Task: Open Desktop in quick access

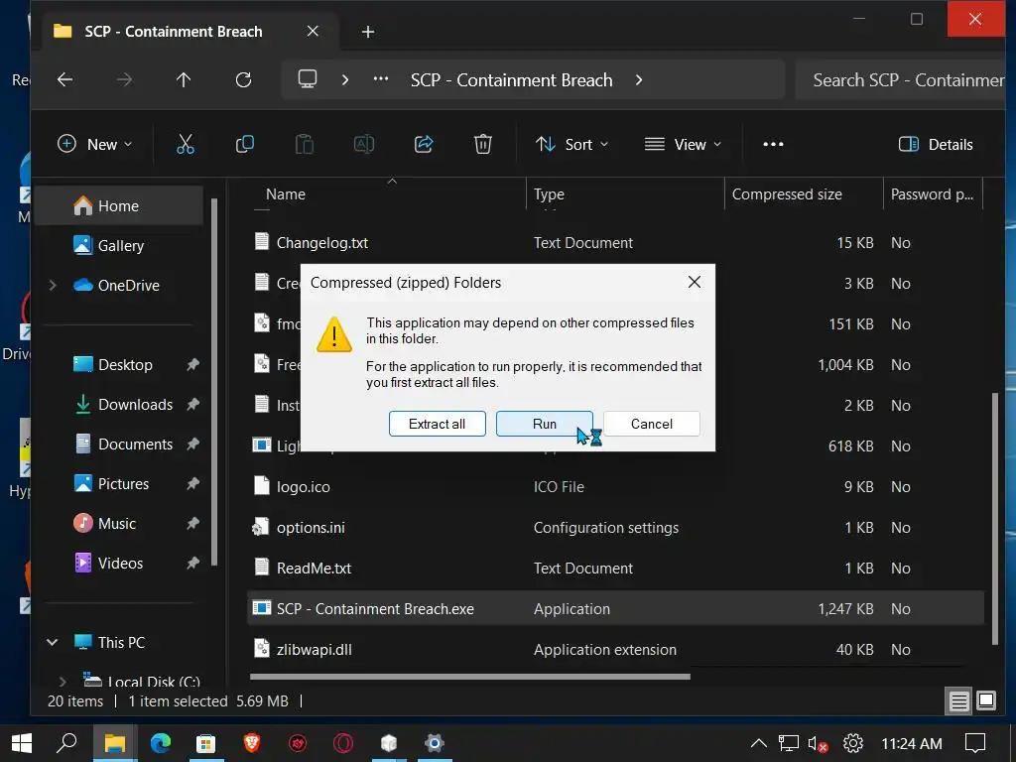Action: (125, 365)
